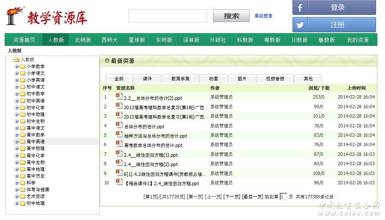Expand the 艺术资源 tree node
The image size is (385, 220).
(x=17, y=196)
